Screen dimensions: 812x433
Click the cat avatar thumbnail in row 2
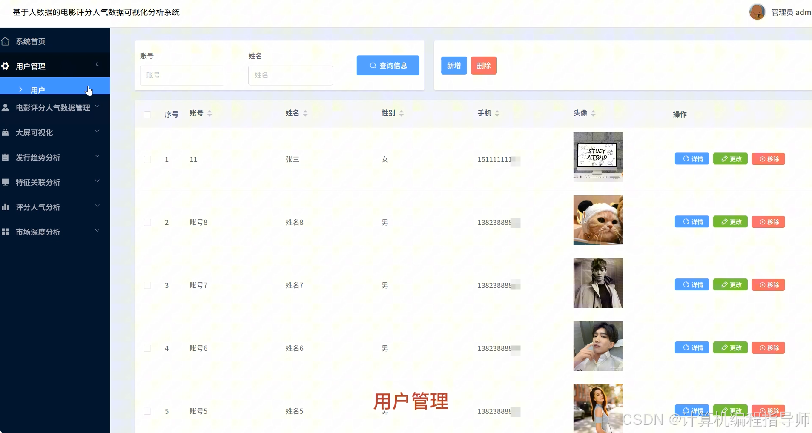(598, 220)
